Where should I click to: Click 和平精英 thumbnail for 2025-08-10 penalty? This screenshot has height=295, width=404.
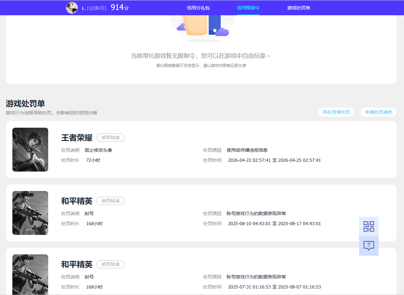[x=30, y=213]
